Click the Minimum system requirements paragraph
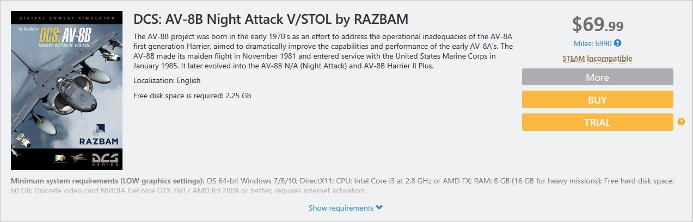 [342, 185]
